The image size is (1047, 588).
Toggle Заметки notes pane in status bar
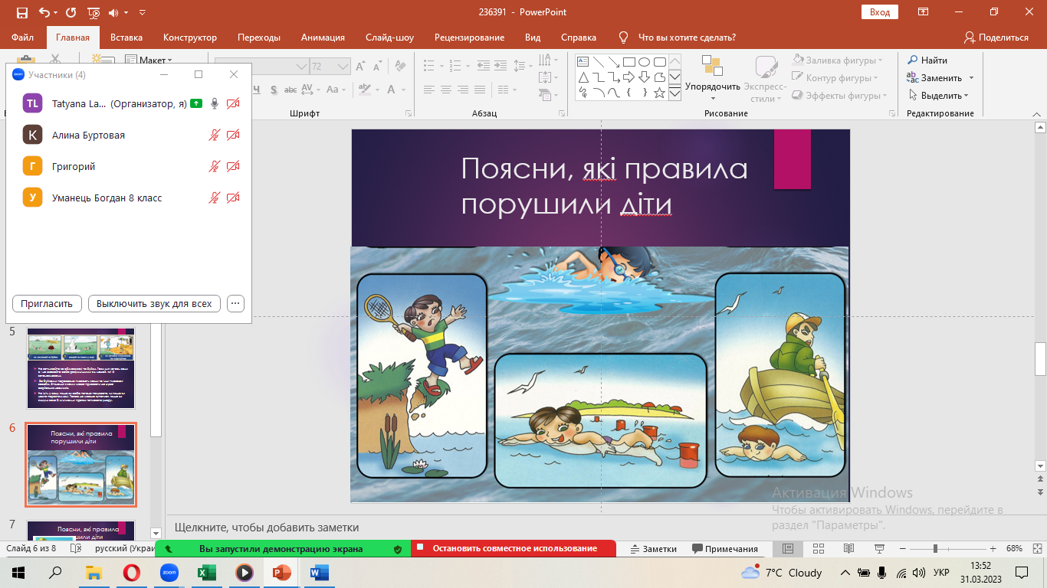pyautogui.click(x=653, y=549)
